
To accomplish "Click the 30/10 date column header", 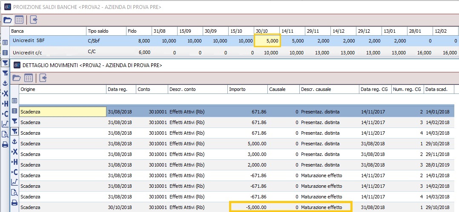I will click(267, 31).
